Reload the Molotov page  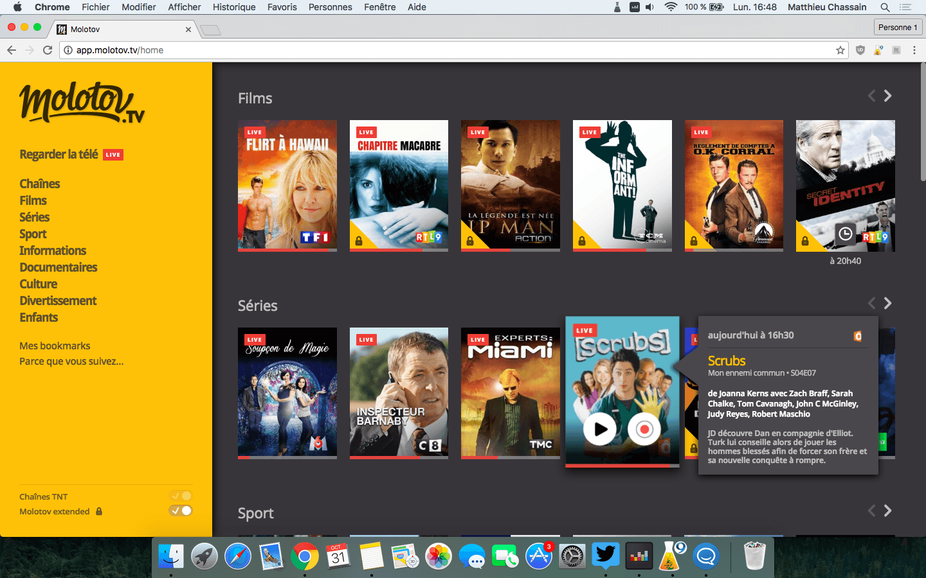tap(48, 50)
